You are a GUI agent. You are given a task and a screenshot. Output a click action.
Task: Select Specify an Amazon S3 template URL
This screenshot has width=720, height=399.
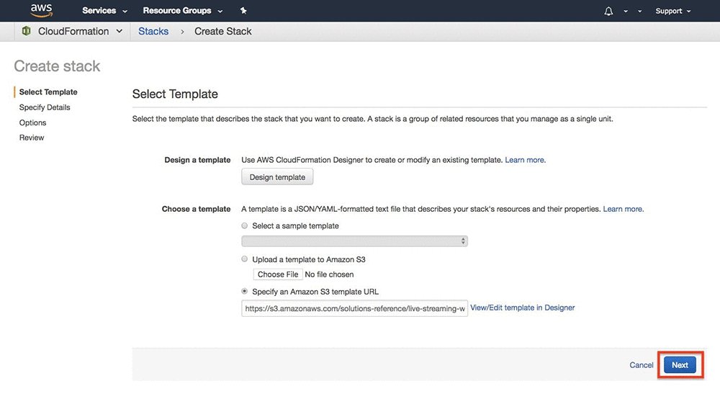244,291
